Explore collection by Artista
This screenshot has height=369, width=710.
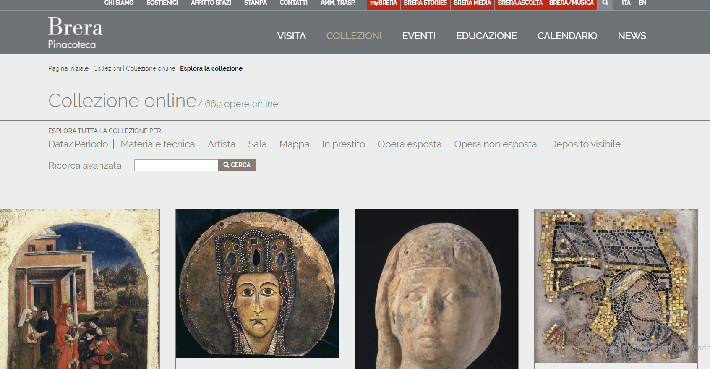click(x=222, y=144)
